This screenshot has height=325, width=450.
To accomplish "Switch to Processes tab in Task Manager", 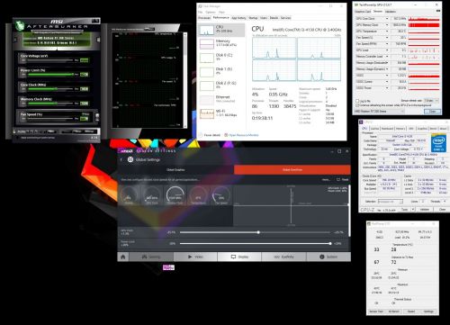I will point(204,18).
